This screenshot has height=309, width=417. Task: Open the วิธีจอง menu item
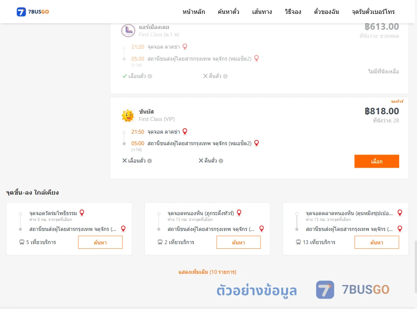click(293, 12)
